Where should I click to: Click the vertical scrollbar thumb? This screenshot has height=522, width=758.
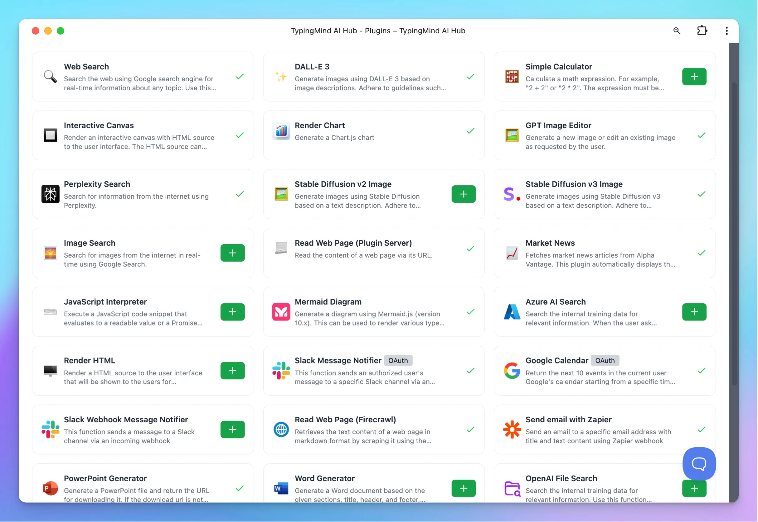pos(734,234)
